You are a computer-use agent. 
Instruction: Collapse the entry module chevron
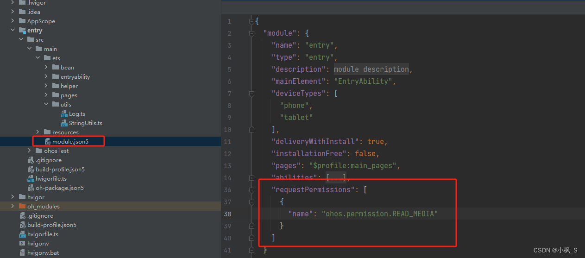click(x=13, y=30)
